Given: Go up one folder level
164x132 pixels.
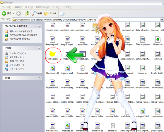Looking at the screenshot, I should (x=28, y=13).
